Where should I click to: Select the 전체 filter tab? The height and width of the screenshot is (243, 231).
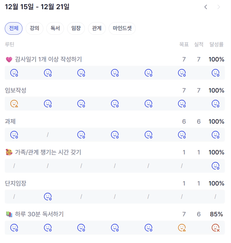(x=14, y=28)
